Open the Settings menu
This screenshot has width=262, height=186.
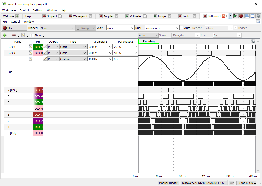[x=38, y=10]
